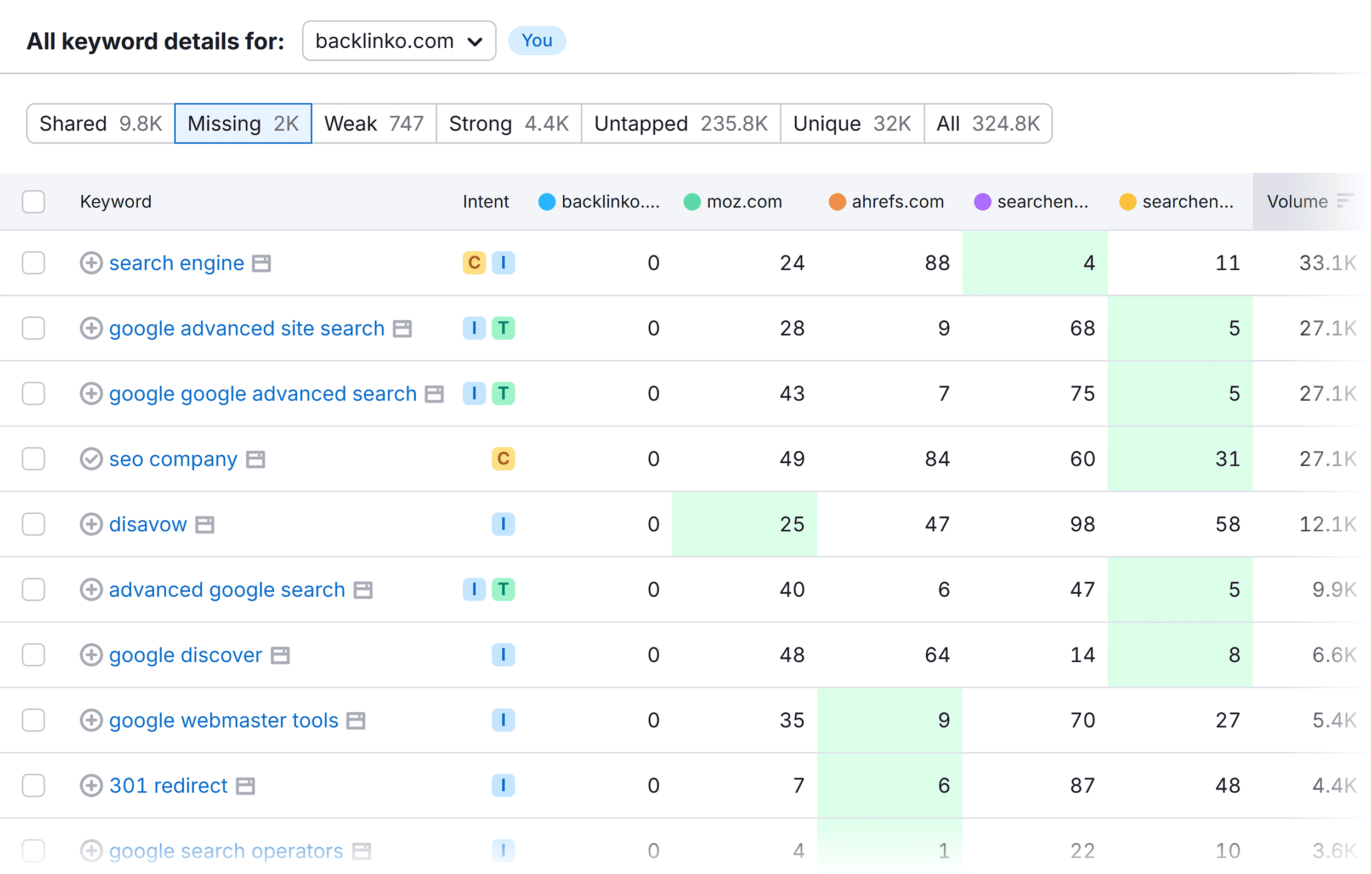Image resolution: width=1371 pixels, height=874 pixels.
Task: Switch to the Untapped keywords tab
Action: (681, 123)
